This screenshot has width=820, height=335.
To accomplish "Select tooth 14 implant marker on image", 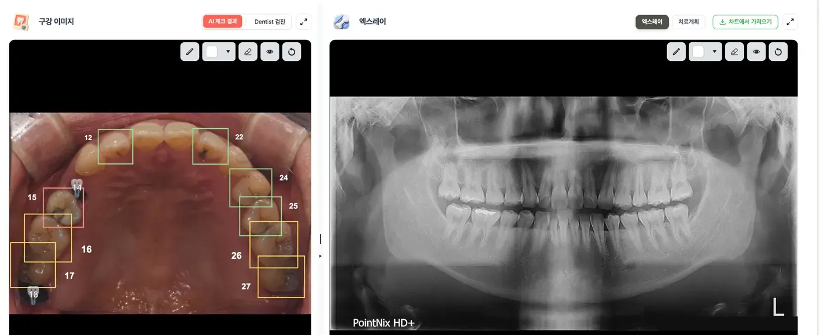I will pyautogui.click(x=77, y=186).
